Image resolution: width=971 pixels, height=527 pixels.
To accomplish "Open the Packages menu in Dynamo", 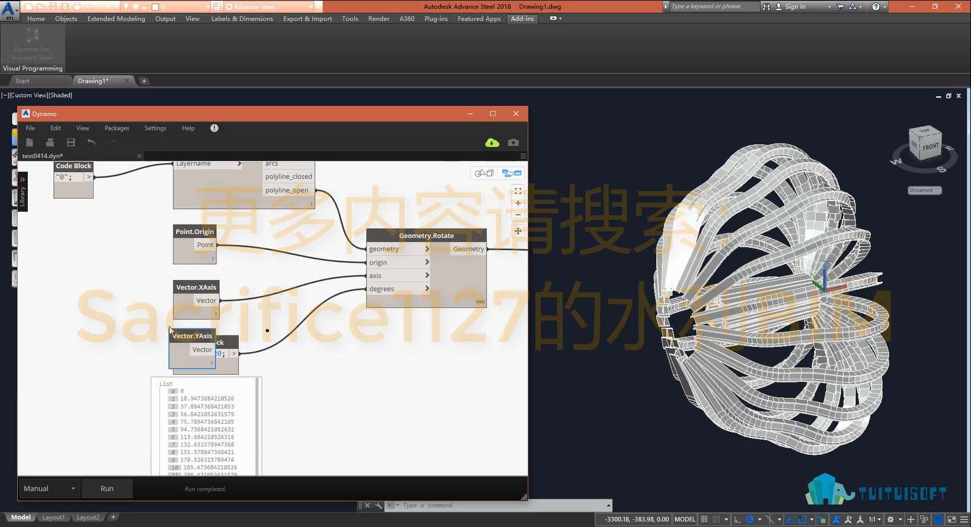I will (117, 128).
